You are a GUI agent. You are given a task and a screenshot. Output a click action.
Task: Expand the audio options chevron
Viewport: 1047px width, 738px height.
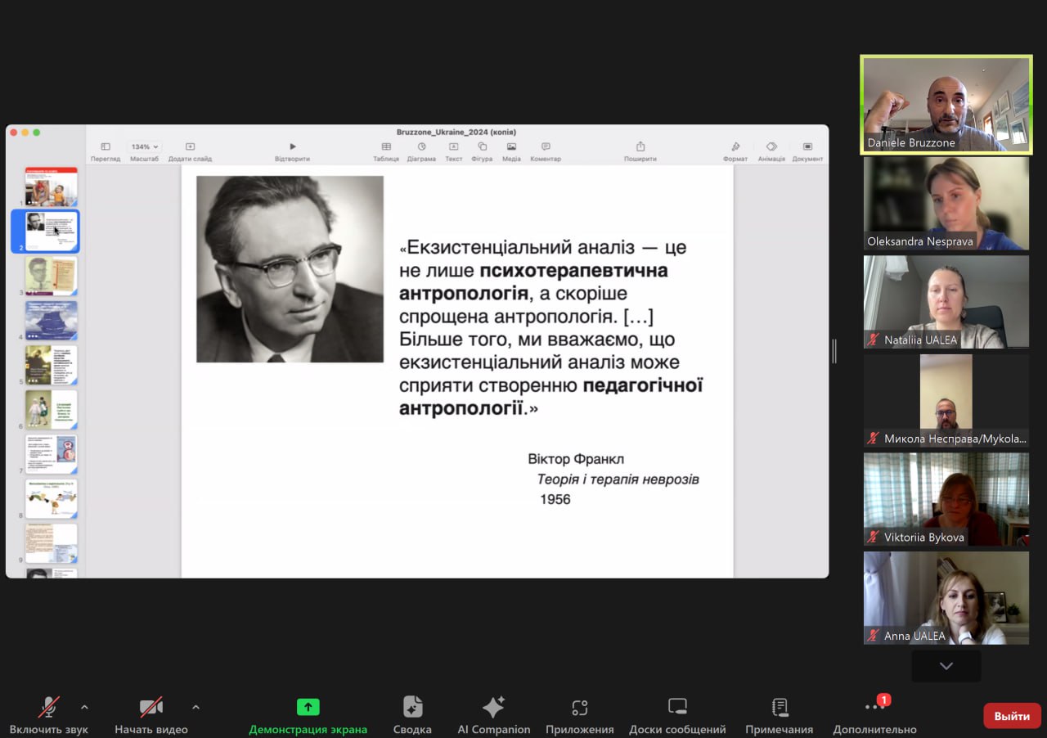tap(84, 709)
